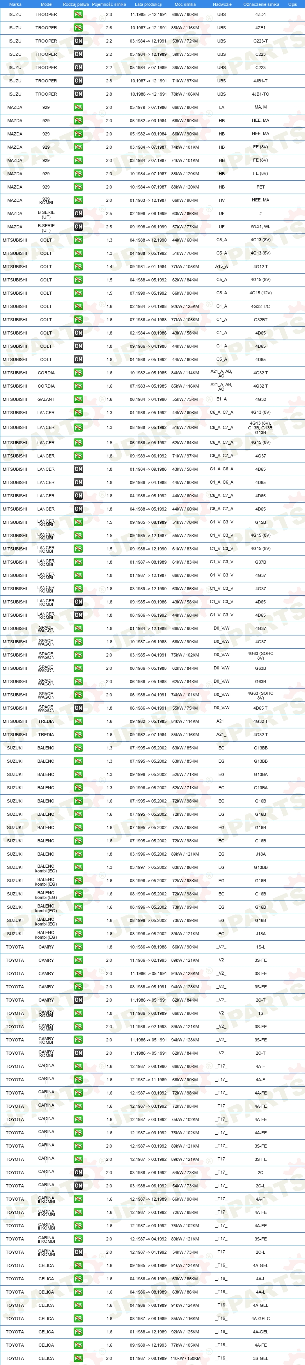Screen dimensions: 305x1365
Task: Click the 1.4 engine capacity cell
Action: (109, 267)
